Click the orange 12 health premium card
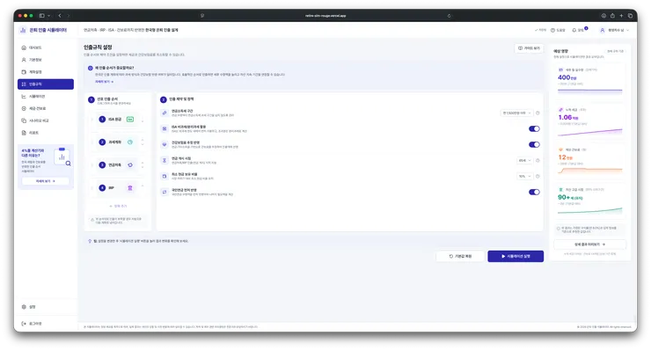This screenshot has width=651, height=350. pyautogui.click(x=589, y=162)
